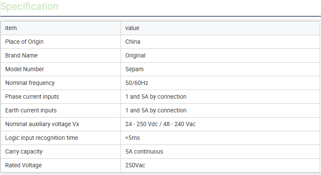Click the Nominal frequency label
The image size is (321, 175).
[x=30, y=83]
